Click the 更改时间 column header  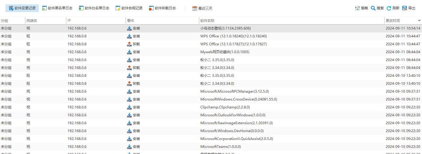(x=403, y=20)
